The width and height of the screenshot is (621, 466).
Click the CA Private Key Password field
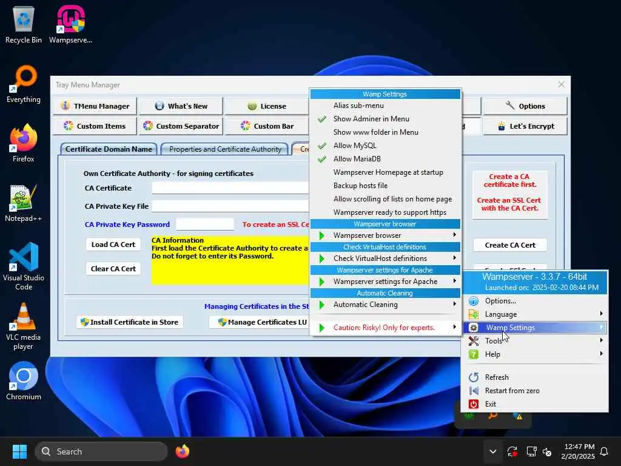pos(205,225)
